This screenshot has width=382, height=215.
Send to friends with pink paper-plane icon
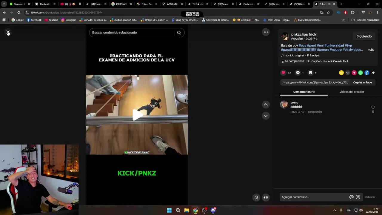354,73
